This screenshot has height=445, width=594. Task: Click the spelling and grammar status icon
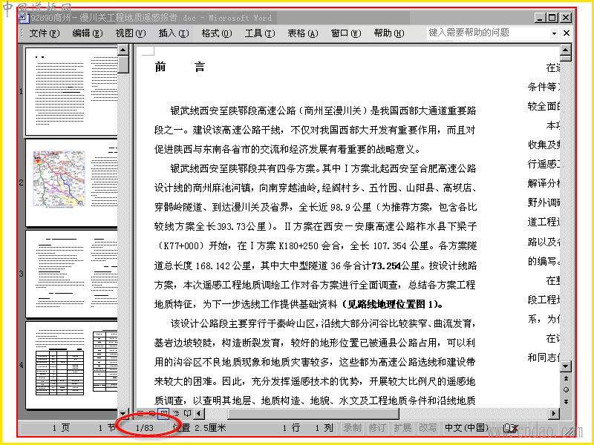510,428
